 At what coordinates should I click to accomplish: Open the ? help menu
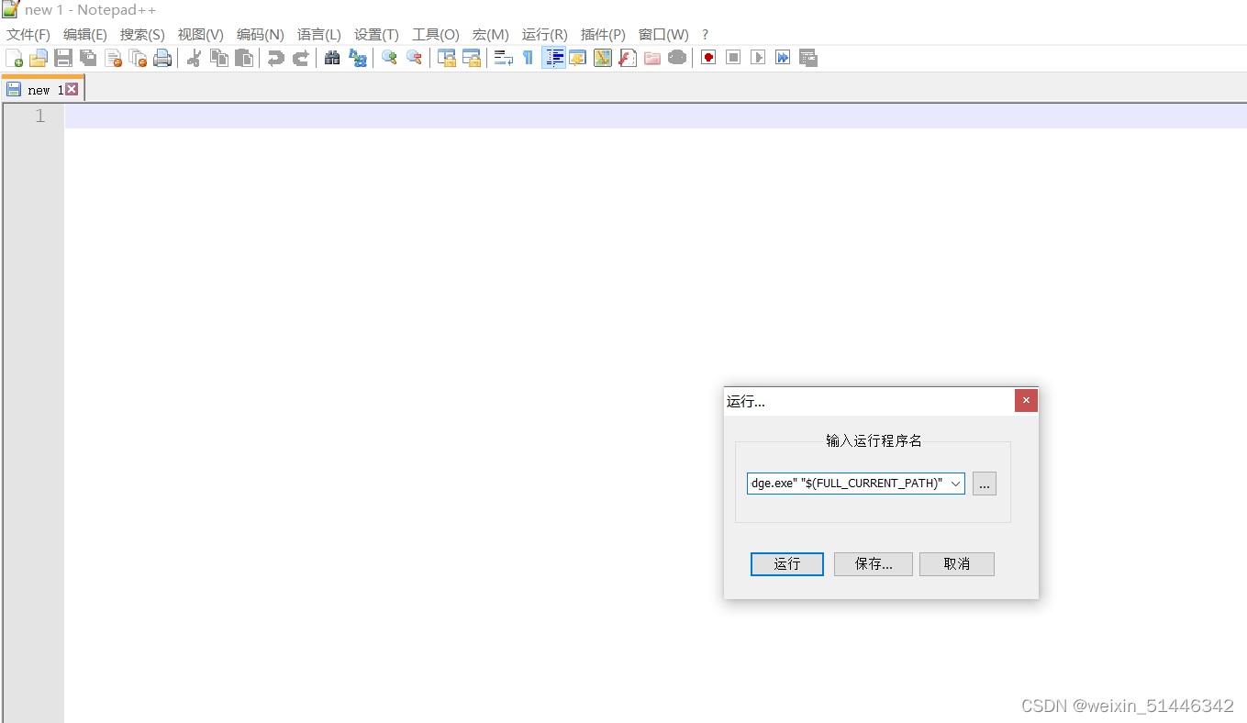[x=705, y=34]
